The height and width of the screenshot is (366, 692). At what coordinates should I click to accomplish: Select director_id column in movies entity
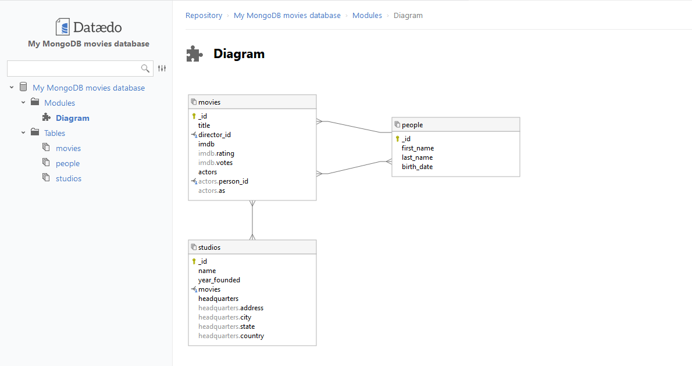214,135
